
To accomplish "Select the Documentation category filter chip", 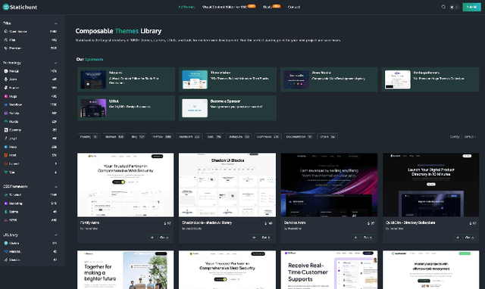I will (299, 136).
